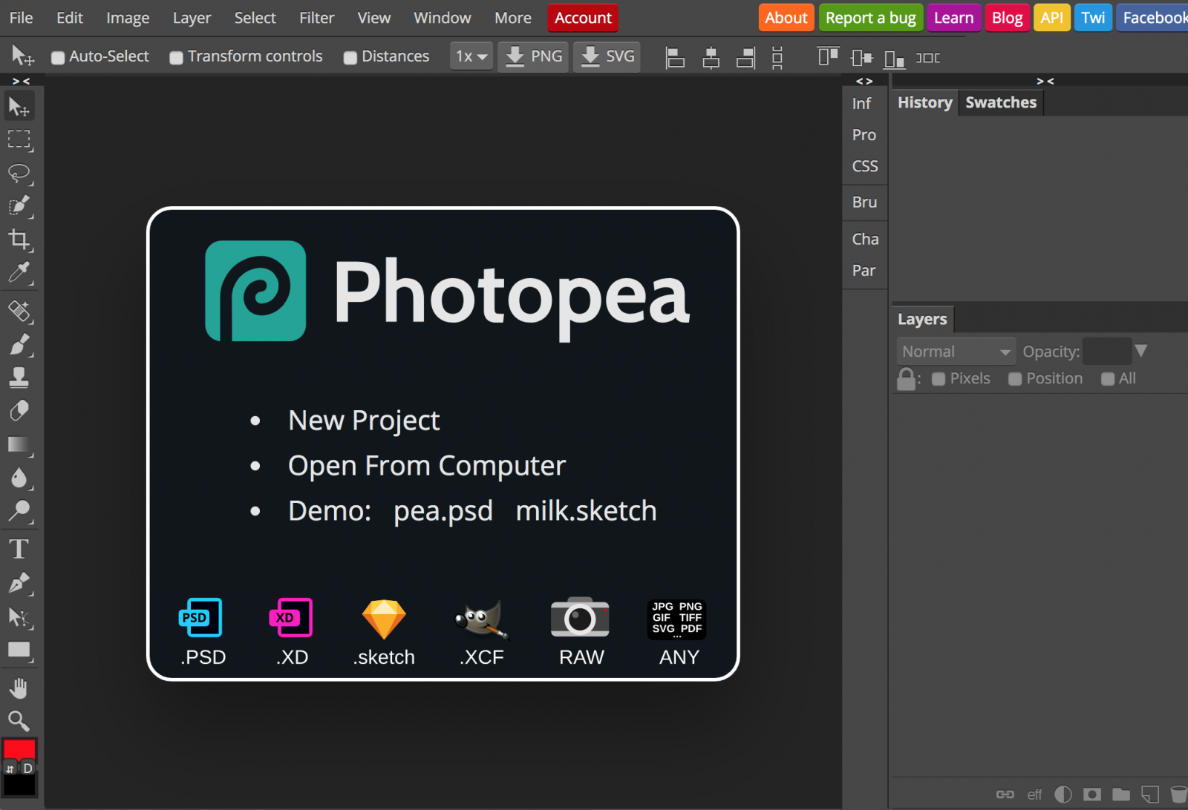The image size is (1188, 810).
Task: Select the History tab
Action: tap(925, 102)
